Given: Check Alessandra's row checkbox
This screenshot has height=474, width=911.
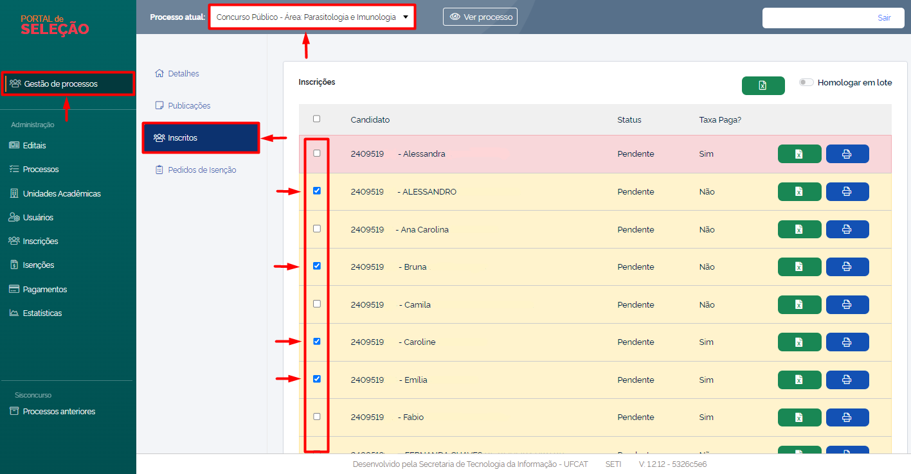Looking at the screenshot, I should pyautogui.click(x=316, y=154).
